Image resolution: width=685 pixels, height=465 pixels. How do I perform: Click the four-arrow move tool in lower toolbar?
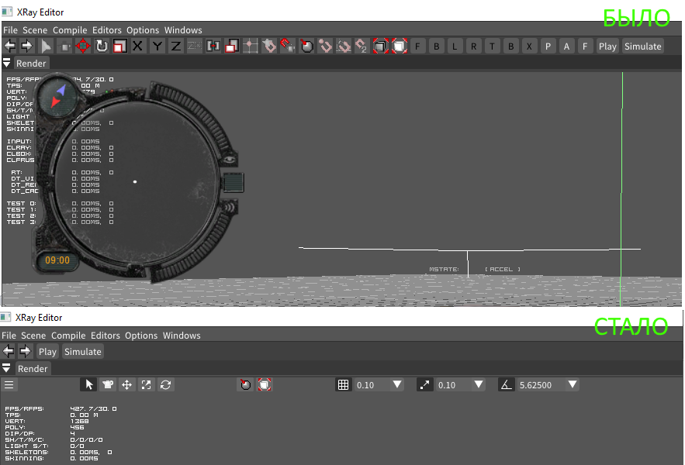(127, 384)
